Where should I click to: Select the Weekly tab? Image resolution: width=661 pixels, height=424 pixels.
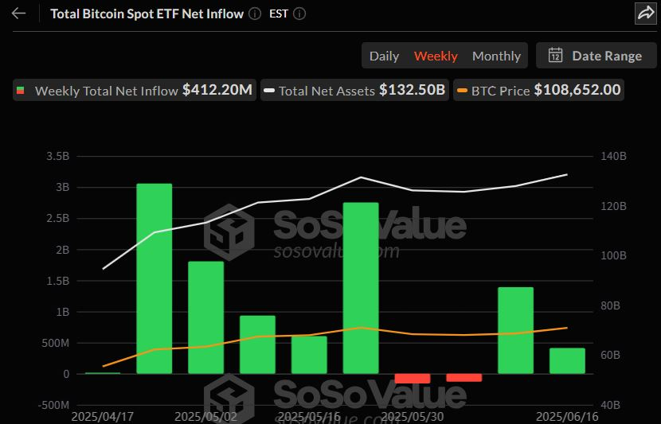pos(436,56)
